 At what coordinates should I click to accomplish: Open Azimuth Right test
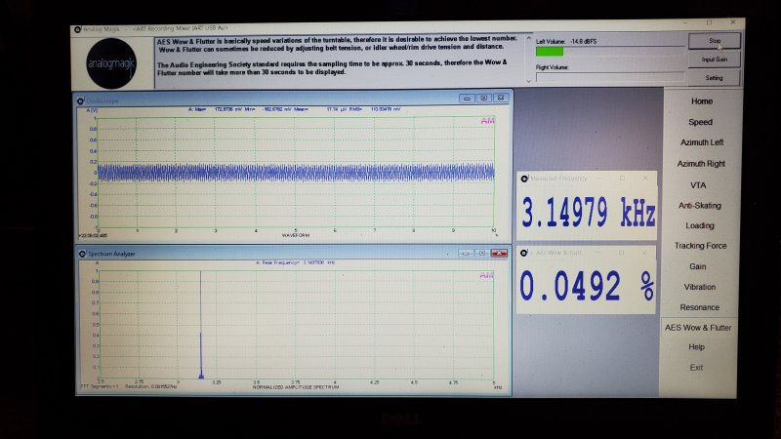tap(701, 163)
